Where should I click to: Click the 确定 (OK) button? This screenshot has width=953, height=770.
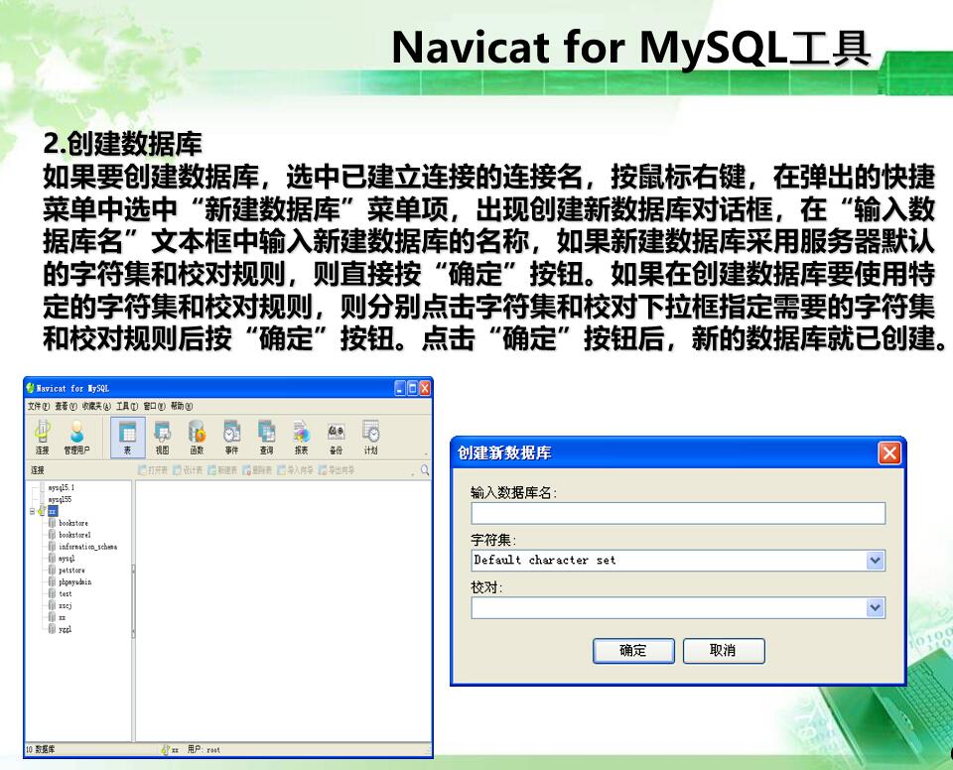tap(633, 651)
